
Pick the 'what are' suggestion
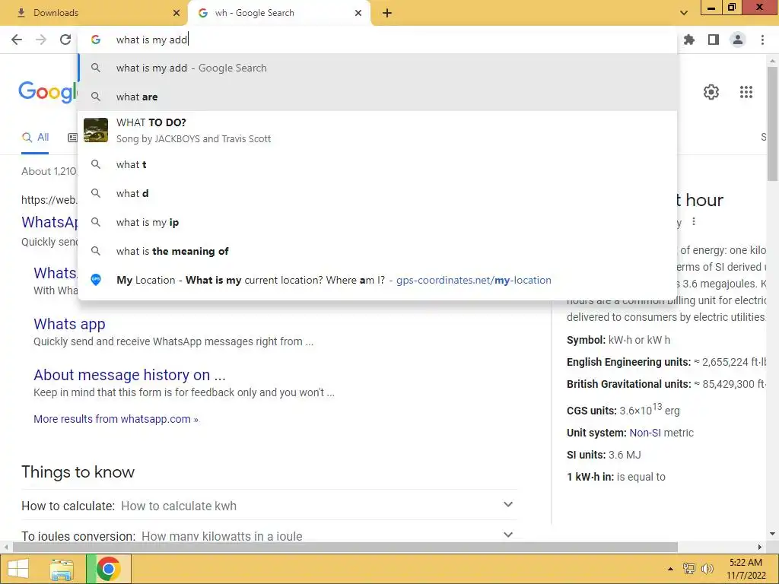(x=377, y=97)
